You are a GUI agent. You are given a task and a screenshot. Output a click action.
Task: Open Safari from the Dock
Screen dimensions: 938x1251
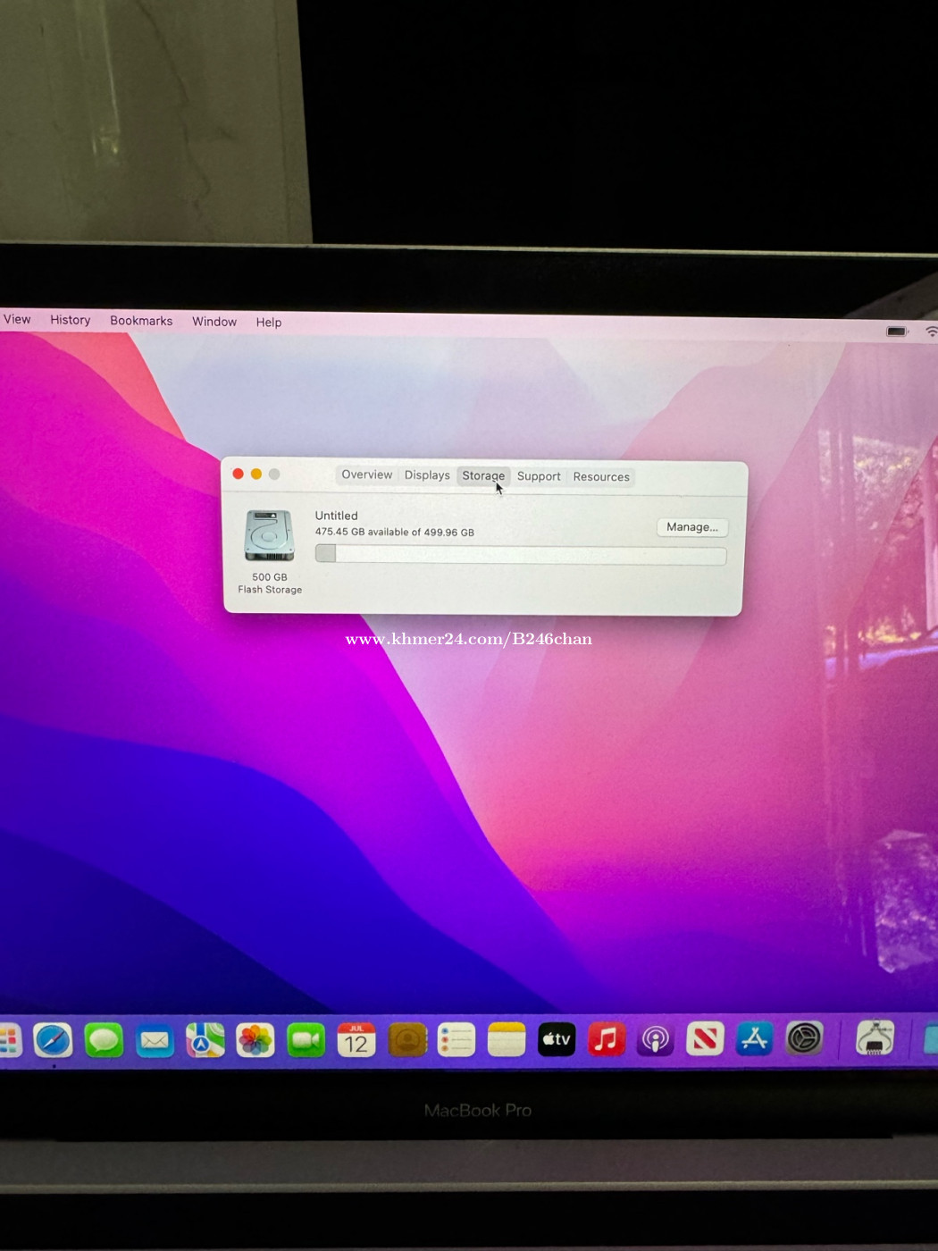coord(53,1040)
